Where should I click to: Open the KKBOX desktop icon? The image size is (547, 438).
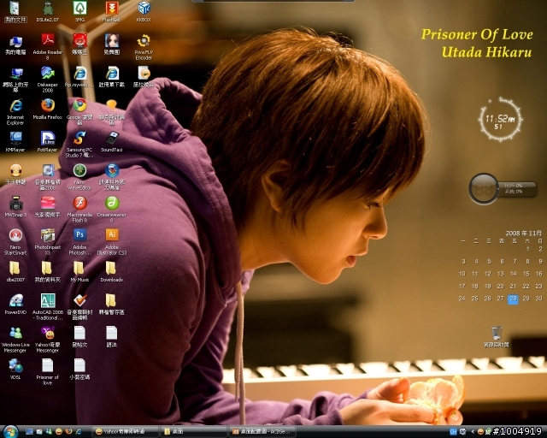point(144,11)
